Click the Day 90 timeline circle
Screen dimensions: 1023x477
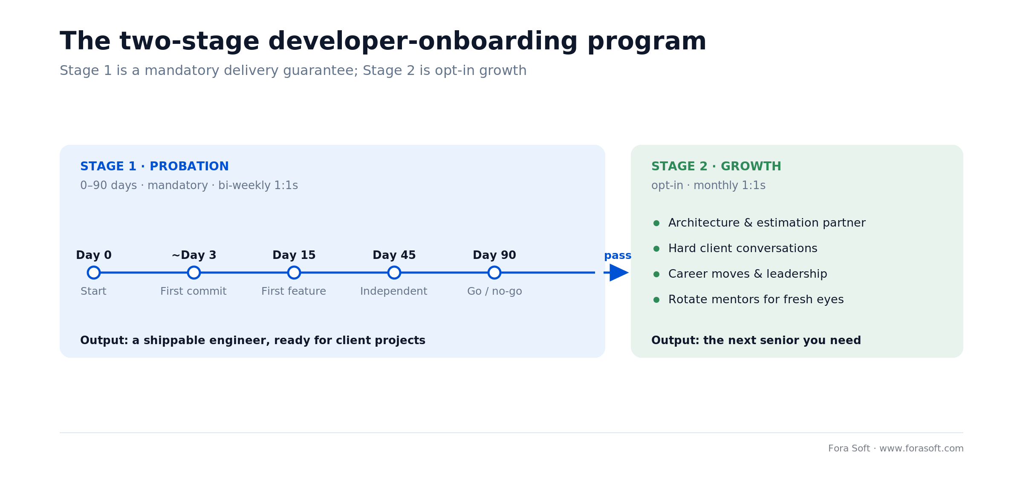(494, 273)
